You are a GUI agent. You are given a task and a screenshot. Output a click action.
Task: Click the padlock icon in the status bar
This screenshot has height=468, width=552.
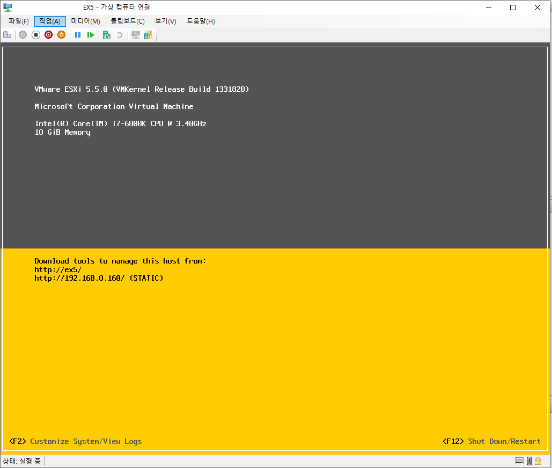pyautogui.click(x=538, y=461)
